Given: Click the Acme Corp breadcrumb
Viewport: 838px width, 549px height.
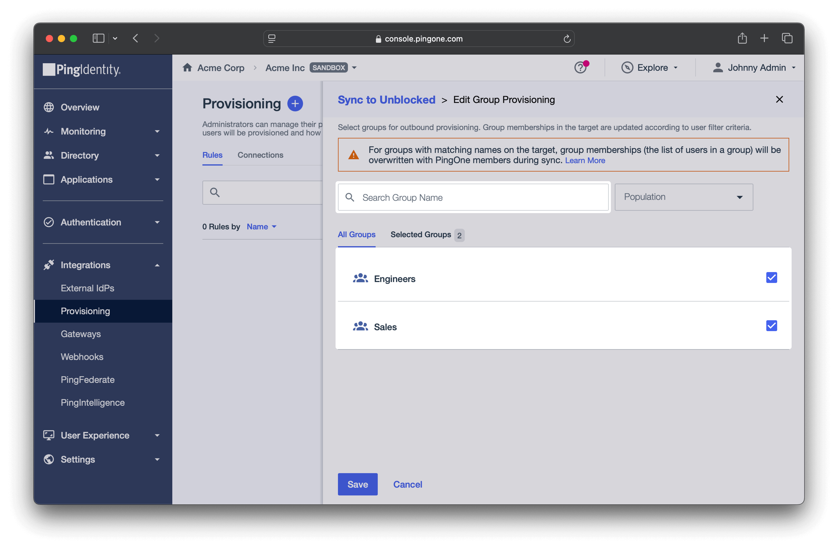Looking at the screenshot, I should point(220,67).
